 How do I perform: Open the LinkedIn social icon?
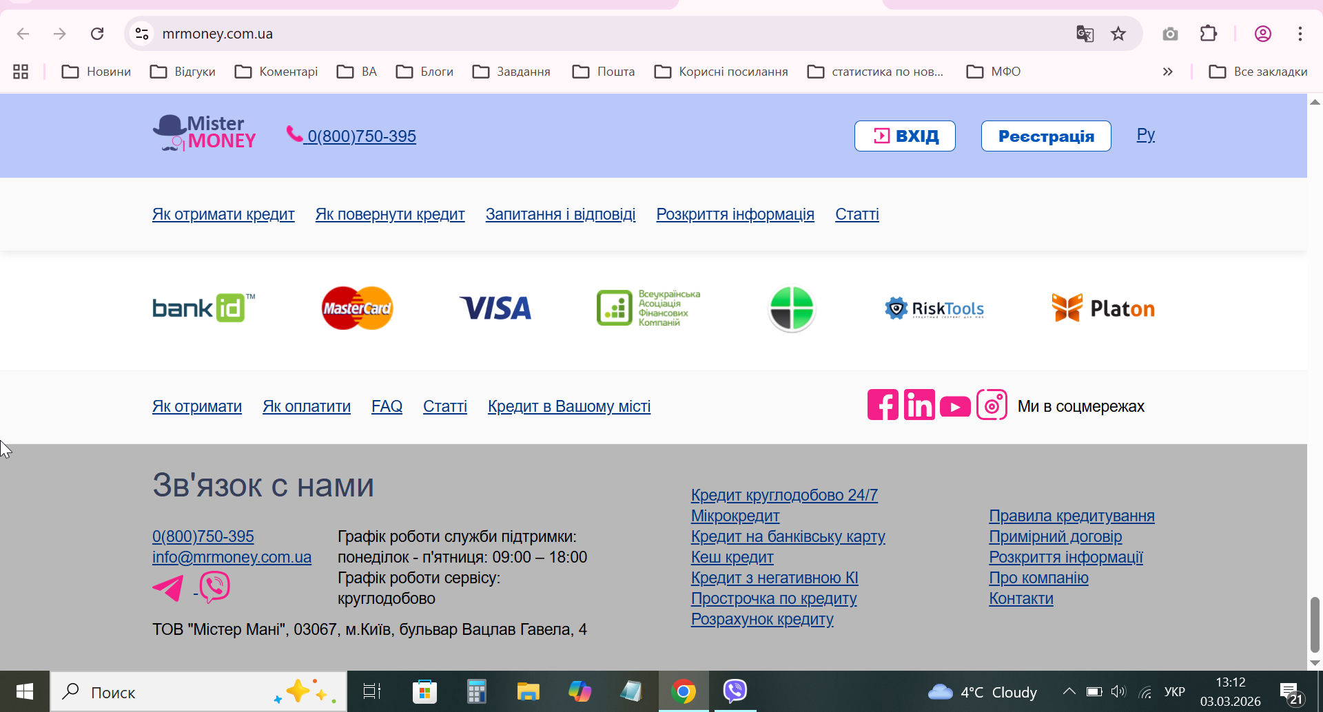point(919,405)
